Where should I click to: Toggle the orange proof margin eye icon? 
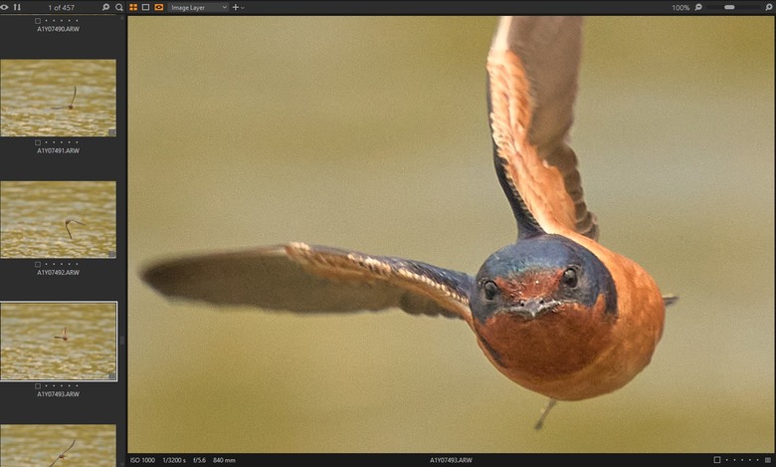click(159, 7)
